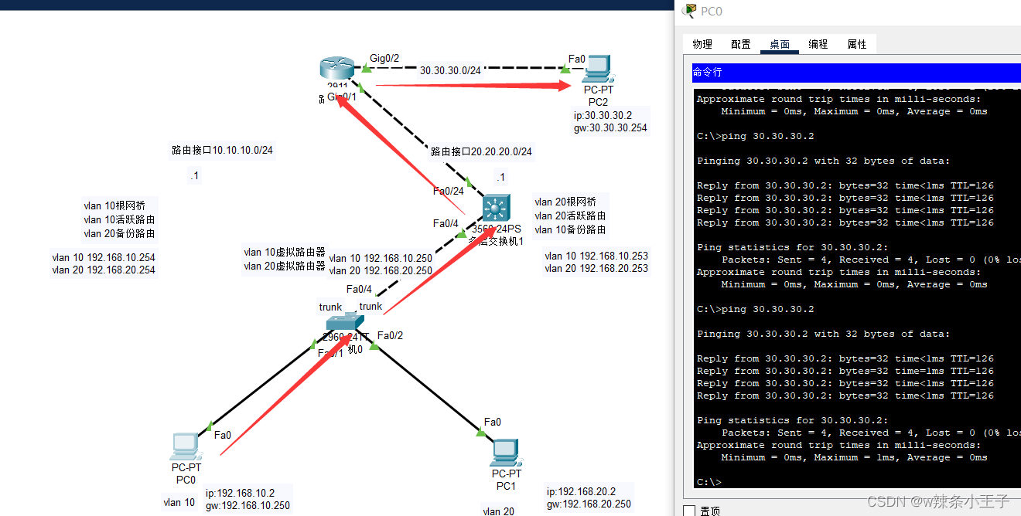Click the 命令行 title bar

coord(856,72)
